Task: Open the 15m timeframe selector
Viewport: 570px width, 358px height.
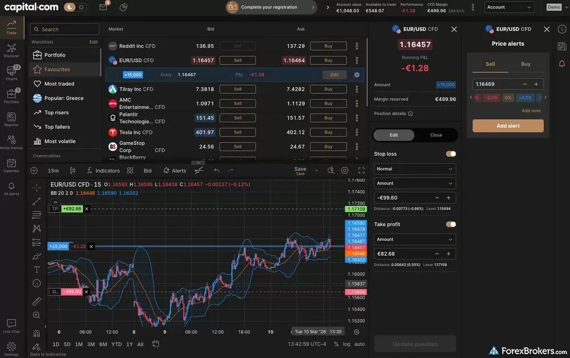Action: pos(53,170)
